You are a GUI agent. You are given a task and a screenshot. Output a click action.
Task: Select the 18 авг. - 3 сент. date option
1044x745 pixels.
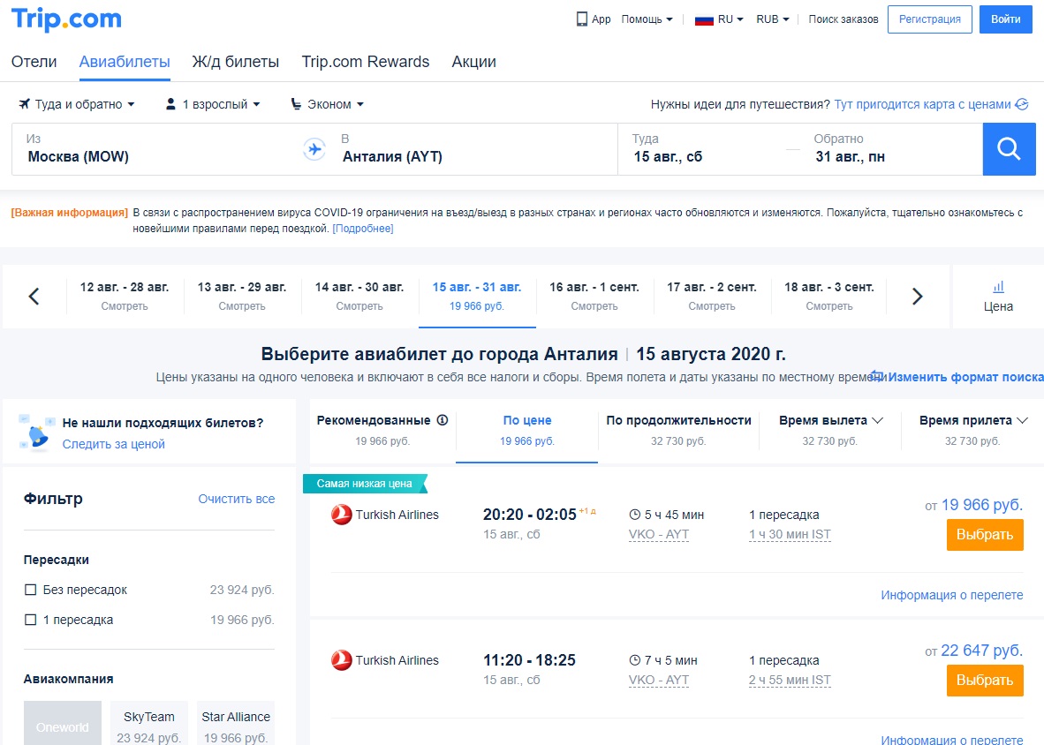(x=829, y=296)
